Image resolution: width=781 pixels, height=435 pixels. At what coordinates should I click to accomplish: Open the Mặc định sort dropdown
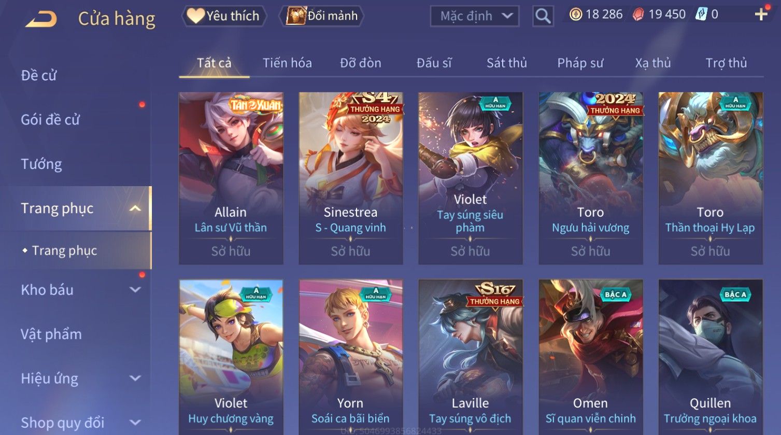pos(474,16)
